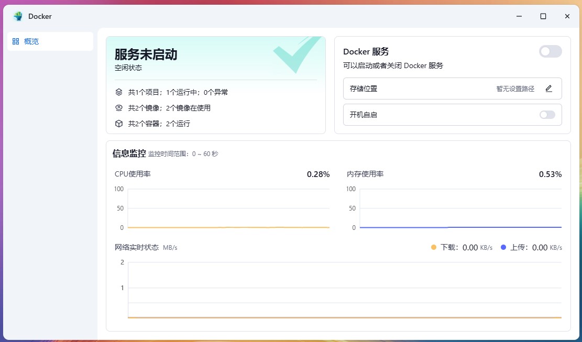Image resolution: width=582 pixels, height=342 pixels.
Task: Open the 概览 sidebar item
Action: [50, 41]
